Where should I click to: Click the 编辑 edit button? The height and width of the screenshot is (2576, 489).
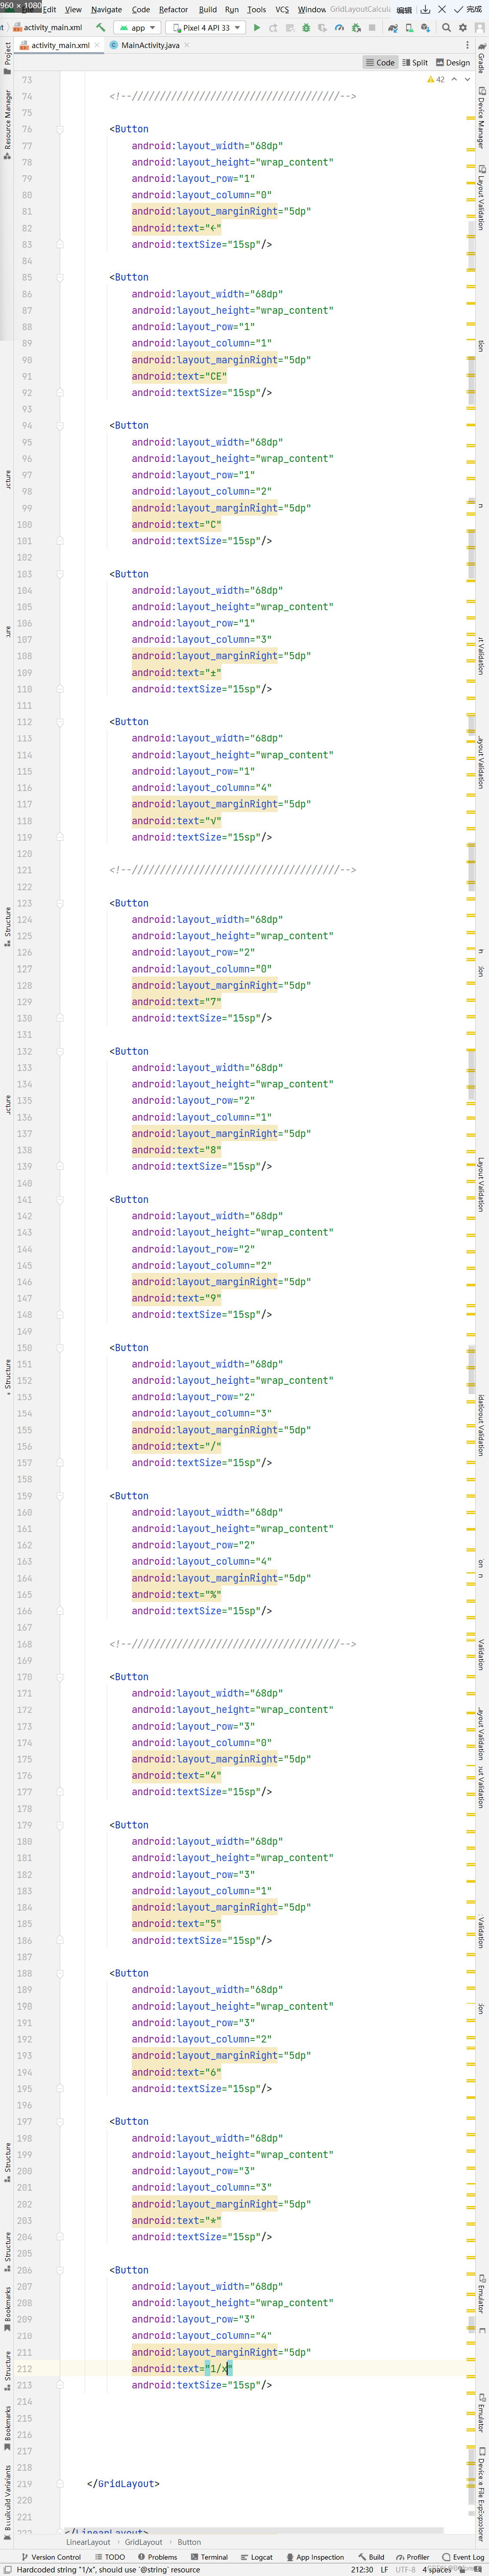tap(404, 10)
